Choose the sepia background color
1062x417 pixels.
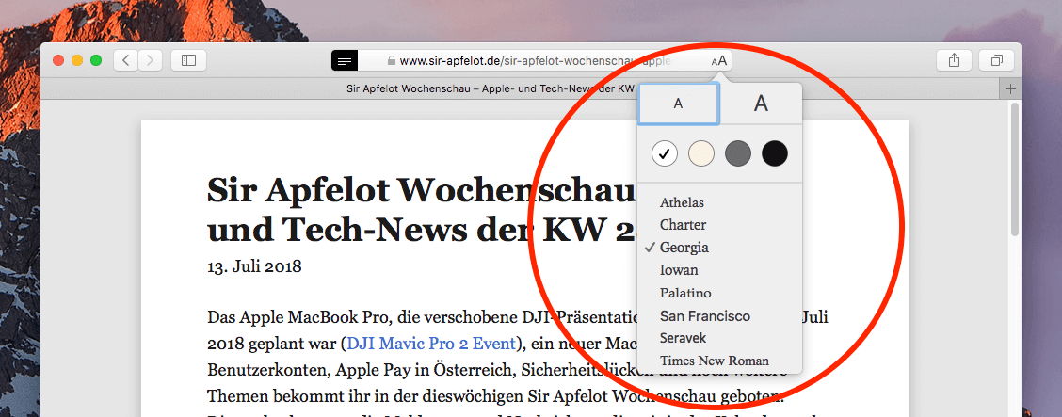click(x=701, y=153)
